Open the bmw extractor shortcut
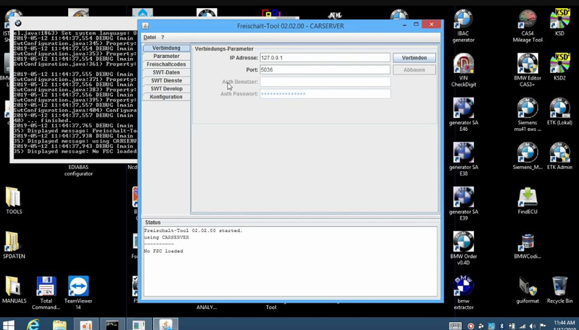 coord(463,293)
